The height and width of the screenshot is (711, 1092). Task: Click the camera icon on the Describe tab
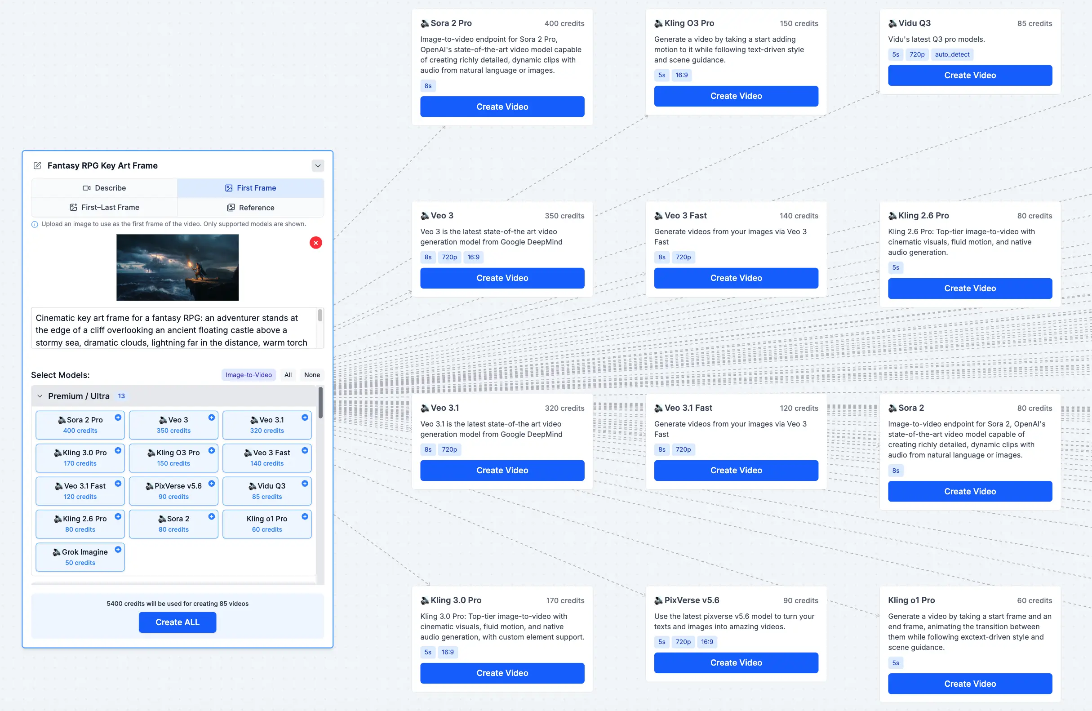86,188
